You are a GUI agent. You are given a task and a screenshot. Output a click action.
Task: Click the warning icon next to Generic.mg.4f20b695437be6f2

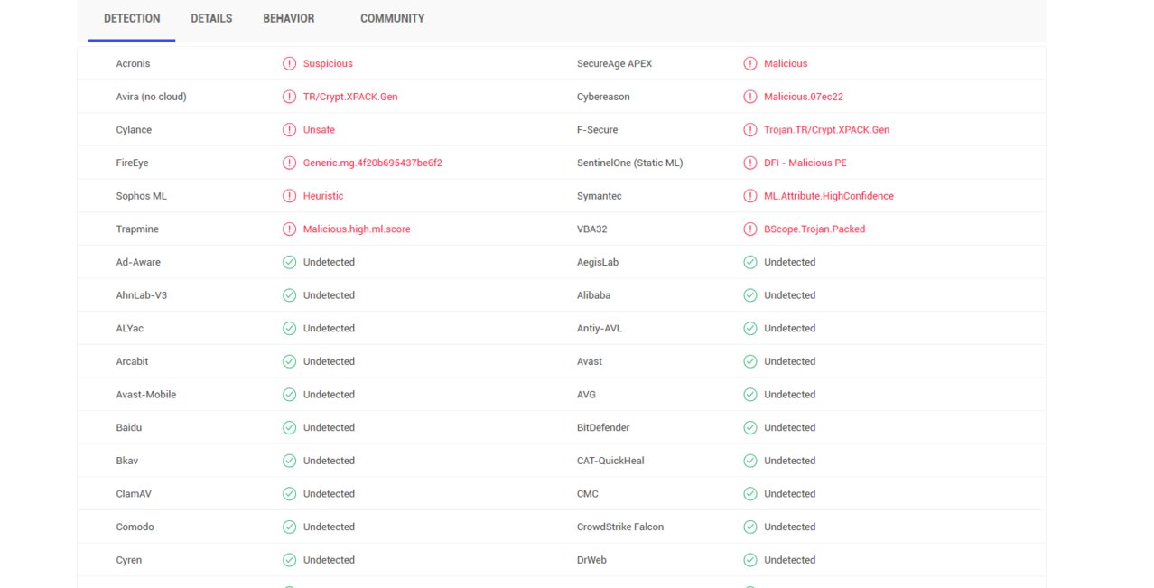tap(289, 163)
